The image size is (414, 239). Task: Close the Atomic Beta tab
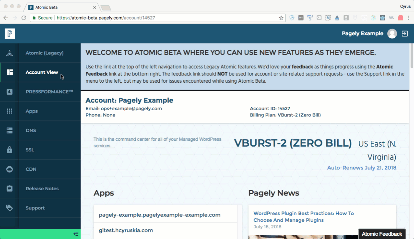click(95, 7)
